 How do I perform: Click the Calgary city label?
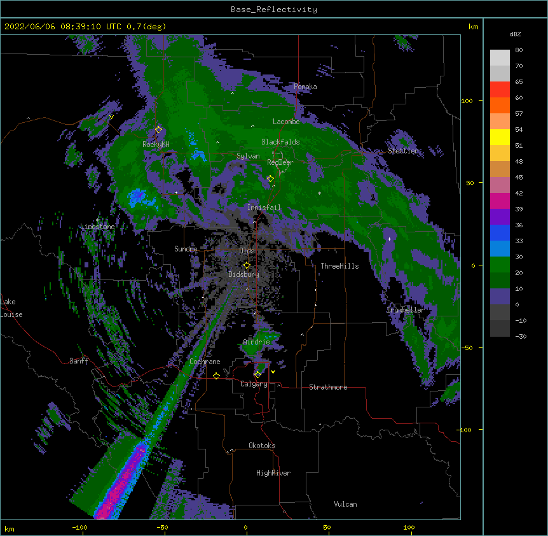(254, 384)
